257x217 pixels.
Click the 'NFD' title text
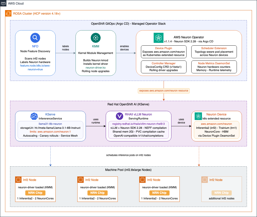click(35, 46)
